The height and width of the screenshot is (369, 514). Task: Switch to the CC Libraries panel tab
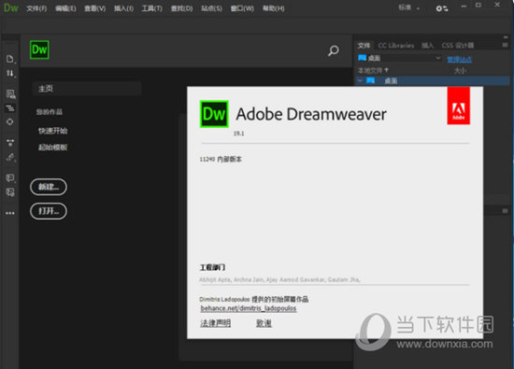pos(396,46)
